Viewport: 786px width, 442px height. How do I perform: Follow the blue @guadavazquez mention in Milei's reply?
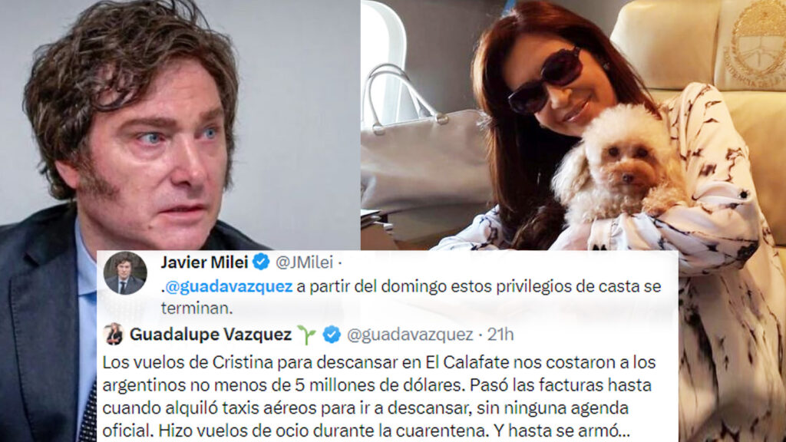click(x=229, y=287)
